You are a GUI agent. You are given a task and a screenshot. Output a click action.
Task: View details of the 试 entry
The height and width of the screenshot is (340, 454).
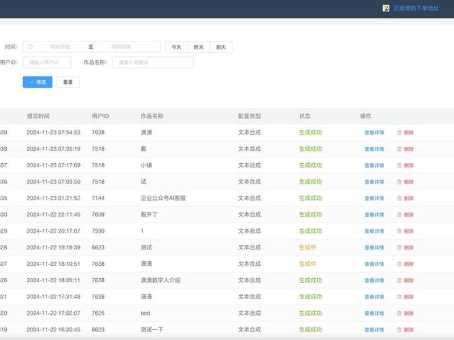click(x=374, y=182)
